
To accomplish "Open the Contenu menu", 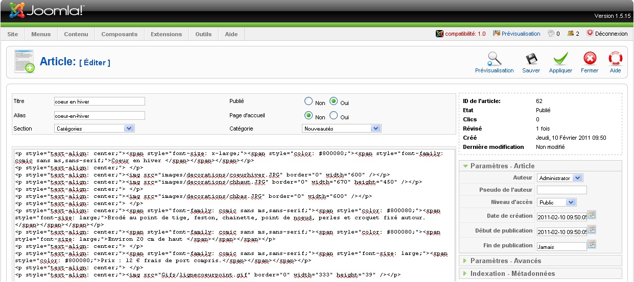I will (76, 34).
